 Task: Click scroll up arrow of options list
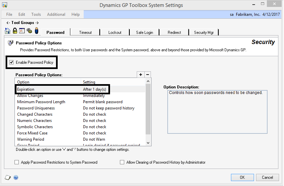coord(148,81)
